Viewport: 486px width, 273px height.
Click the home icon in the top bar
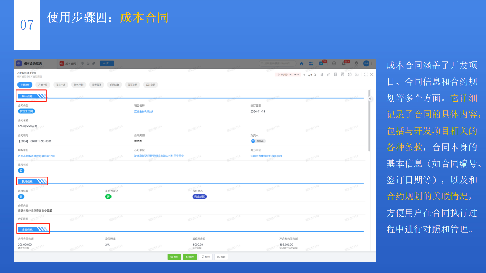point(301,63)
